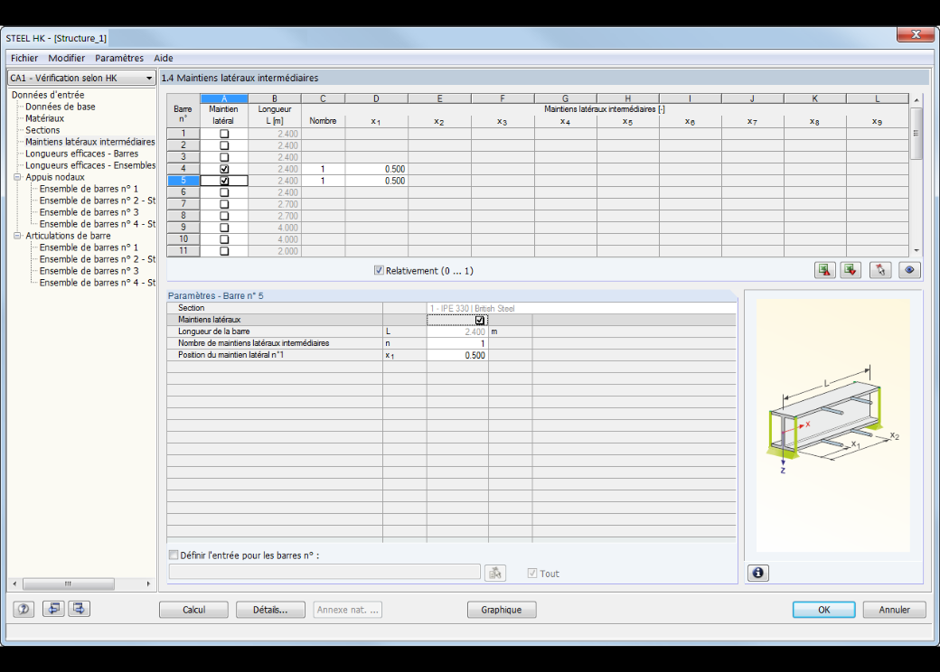Viewport: 940px width, 672px height.
Task: Click column A header in the table
Action: pyautogui.click(x=224, y=98)
